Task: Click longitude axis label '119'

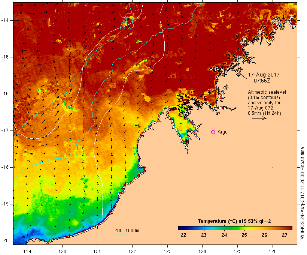Action: coord(27,251)
